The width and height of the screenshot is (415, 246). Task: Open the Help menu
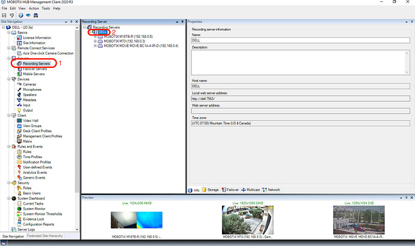(x=57, y=8)
